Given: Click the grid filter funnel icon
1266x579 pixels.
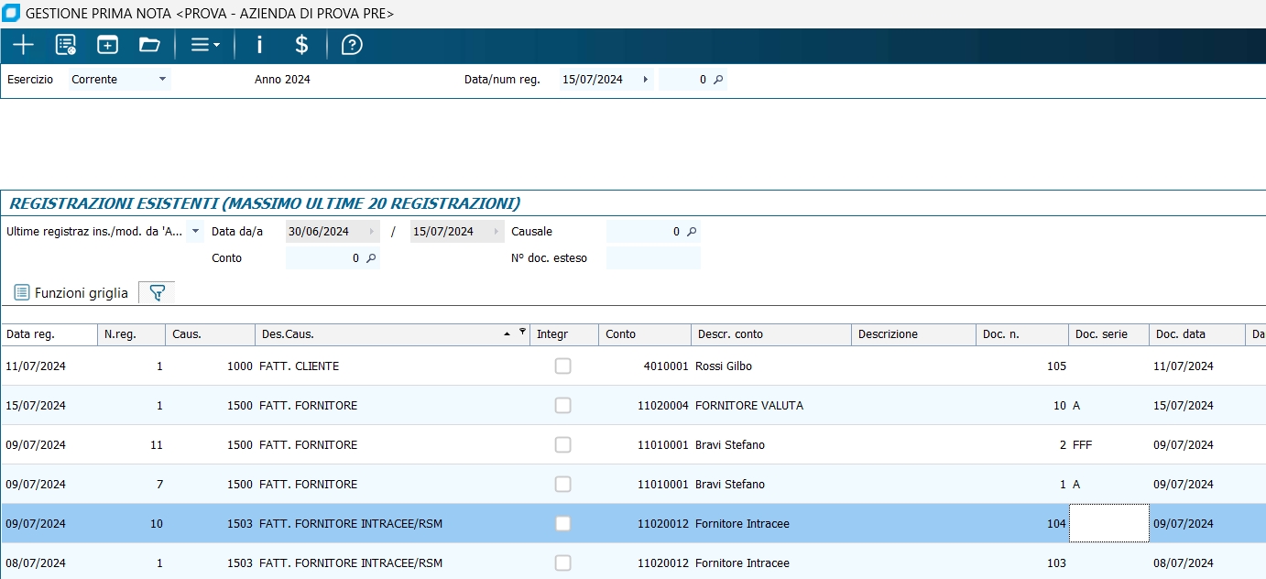Looking at the screenshot, I should tap(157, 293).
